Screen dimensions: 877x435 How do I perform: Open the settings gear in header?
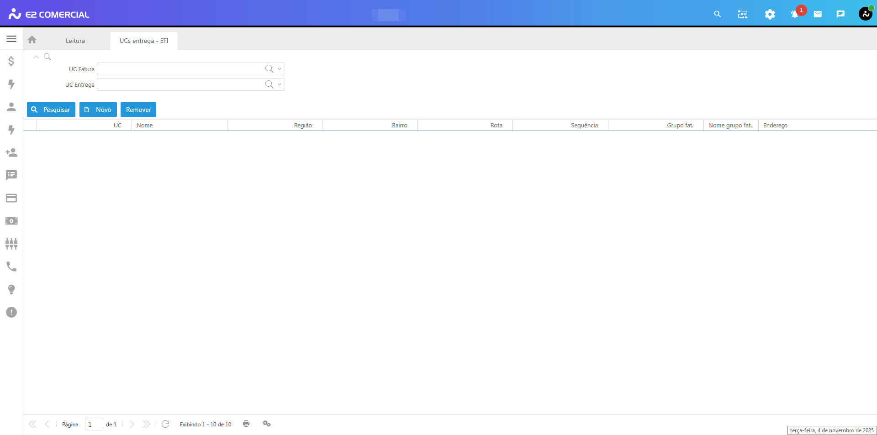click(x=770, y=15)
